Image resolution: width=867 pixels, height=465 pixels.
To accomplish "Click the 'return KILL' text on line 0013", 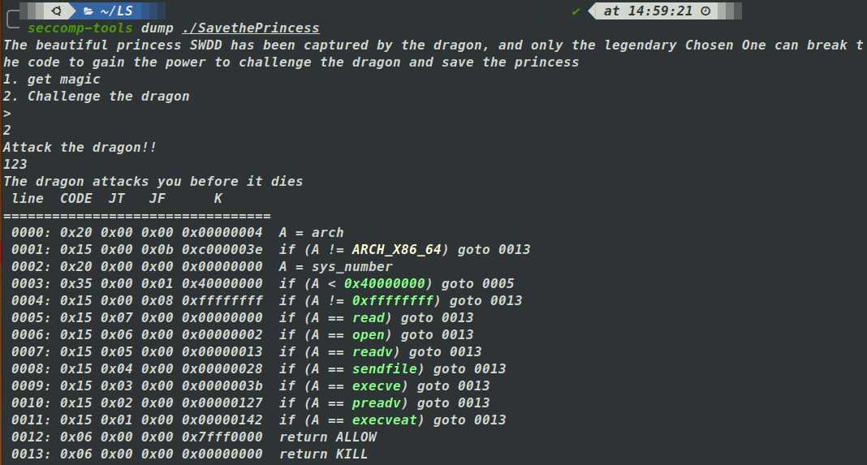I will click(x=323, y=454).
